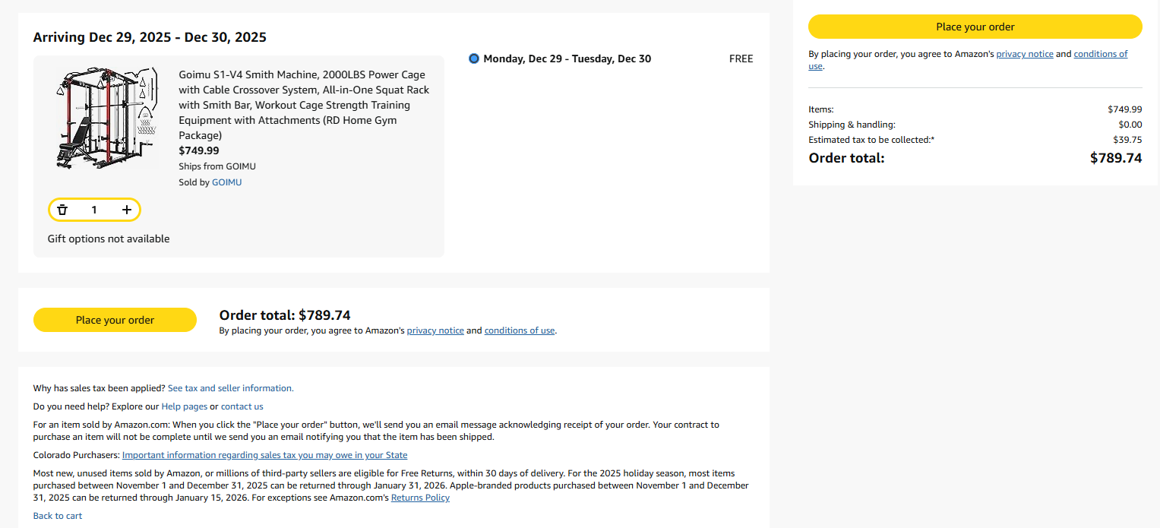Increase quantity with the plus icon
This screenshot has width=1160, height=528.
[x=127, y=210]
